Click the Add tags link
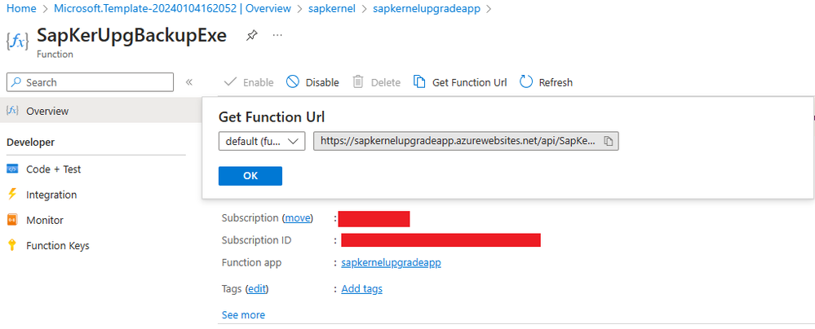This screenshot has height=329, width=815. 361,288
